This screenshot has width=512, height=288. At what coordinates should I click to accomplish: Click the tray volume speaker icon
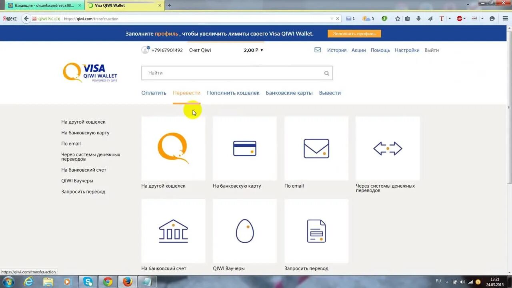click(462, 282)
